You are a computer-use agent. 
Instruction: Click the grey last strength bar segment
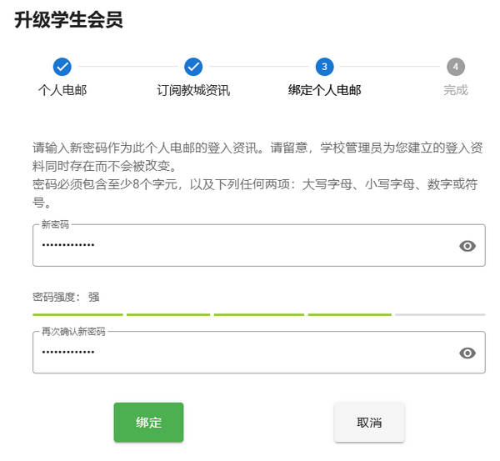tap(439, 314)
